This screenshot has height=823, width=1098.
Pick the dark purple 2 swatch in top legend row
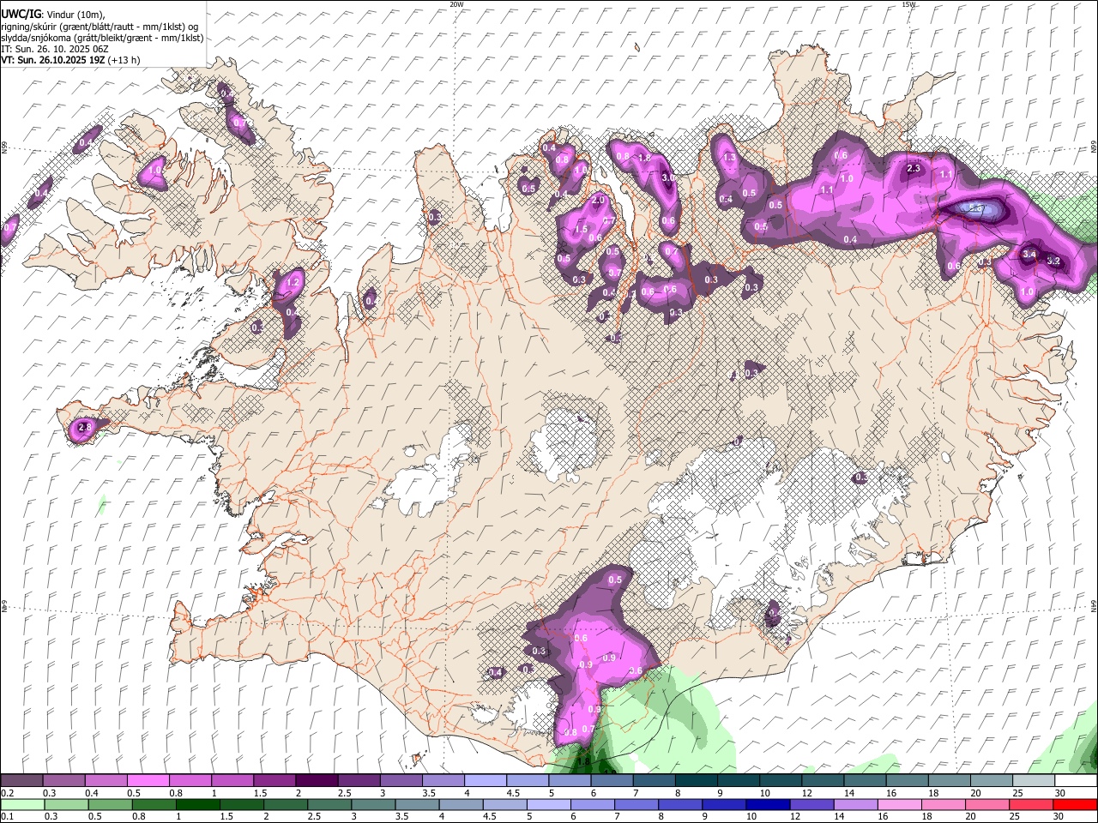tap(317, 781)
